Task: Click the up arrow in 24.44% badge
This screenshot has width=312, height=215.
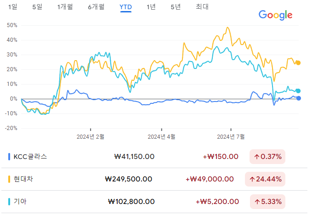Action: point(252,180)
